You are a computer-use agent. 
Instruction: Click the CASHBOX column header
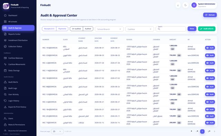click(156, 39)
